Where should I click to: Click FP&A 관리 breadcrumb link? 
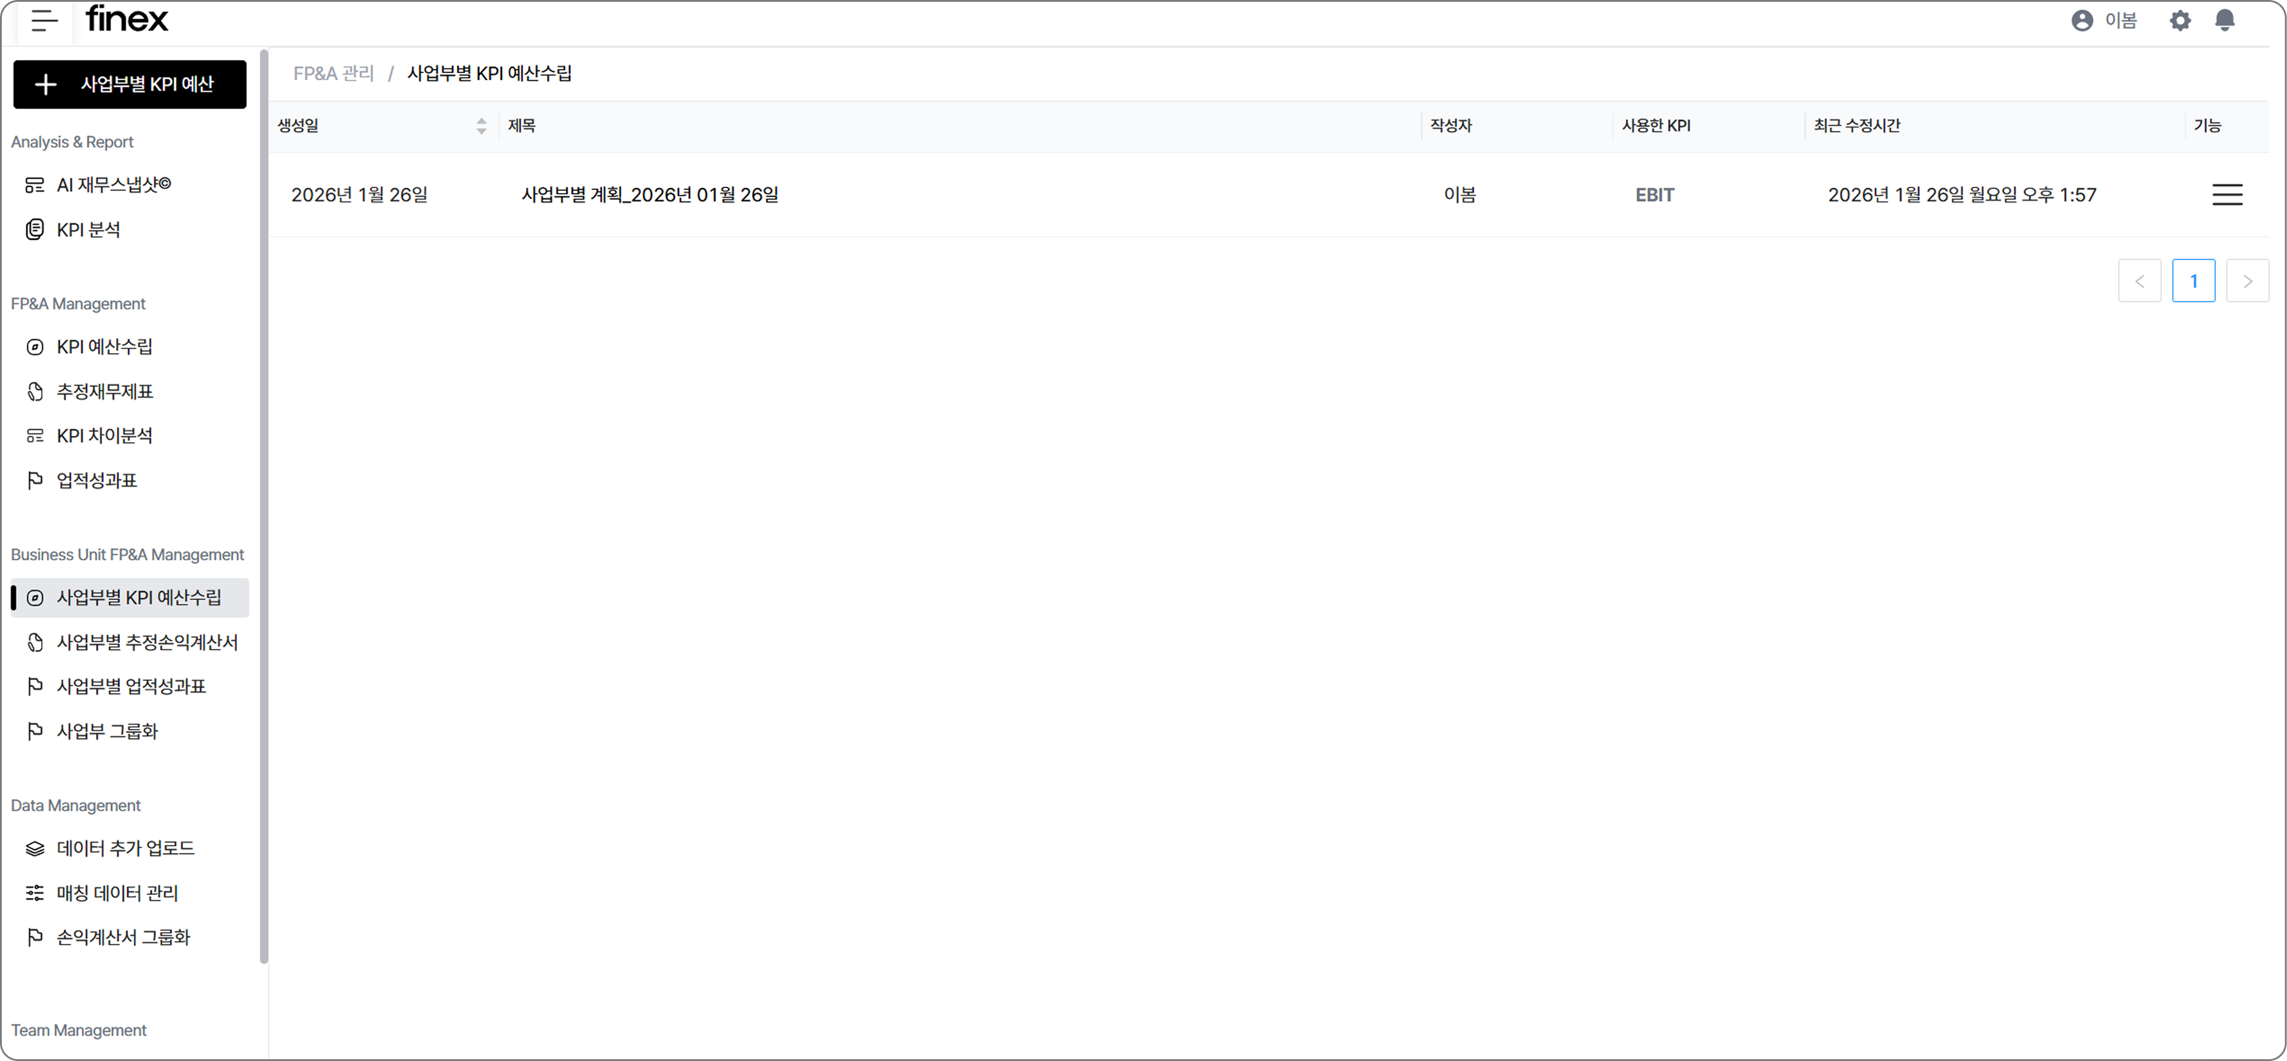coord(334,74)
